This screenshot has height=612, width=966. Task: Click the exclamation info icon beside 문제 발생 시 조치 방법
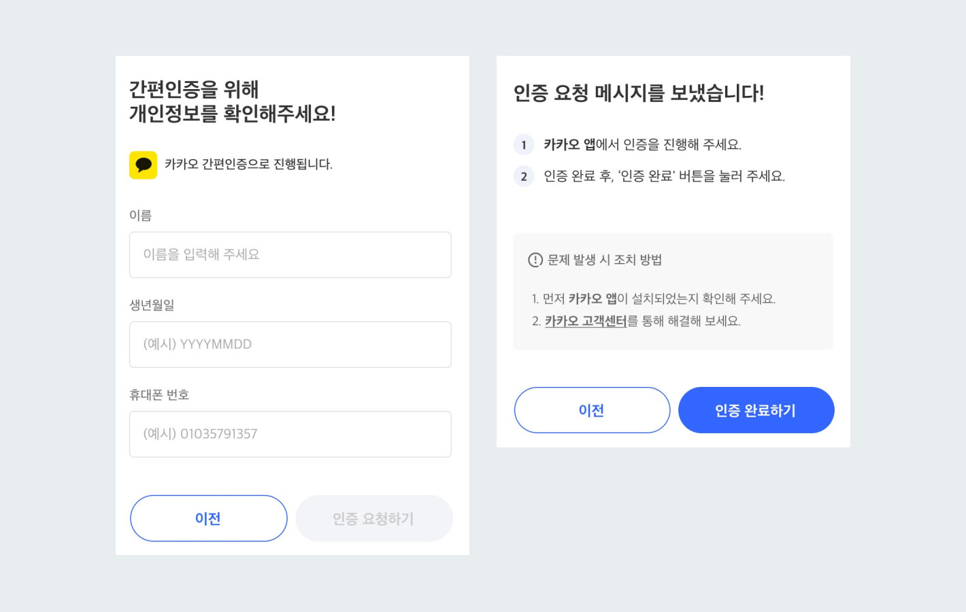(535, 260)
